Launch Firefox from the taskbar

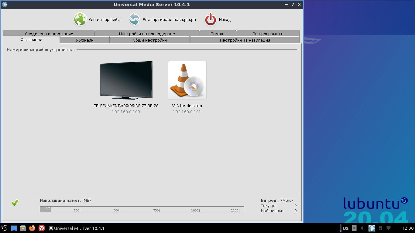(x=32, y=228)
